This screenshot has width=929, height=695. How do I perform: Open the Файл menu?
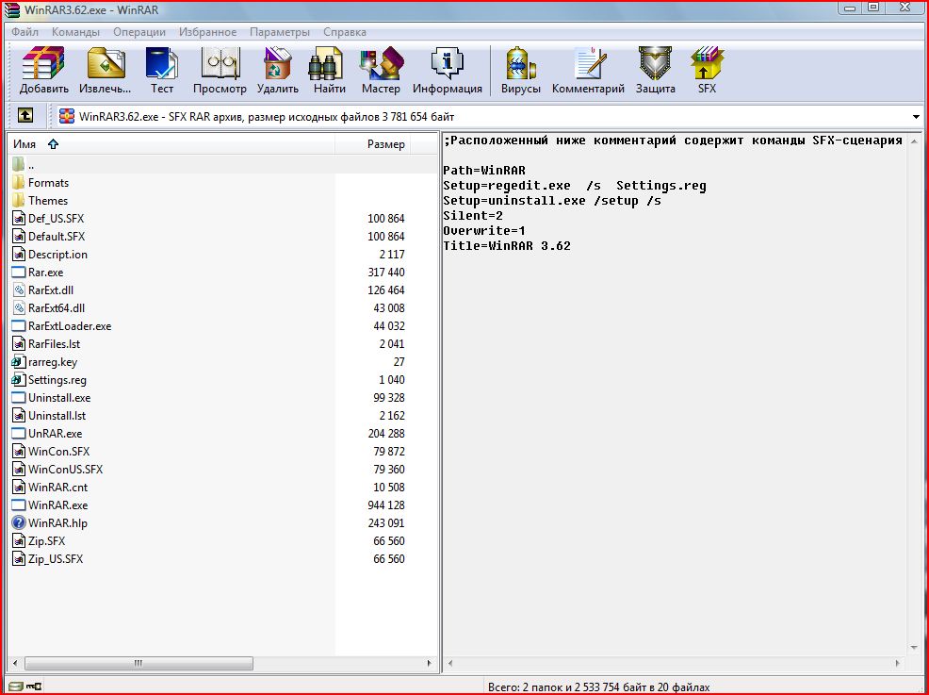pyautogui.click(x=24, y=32)
